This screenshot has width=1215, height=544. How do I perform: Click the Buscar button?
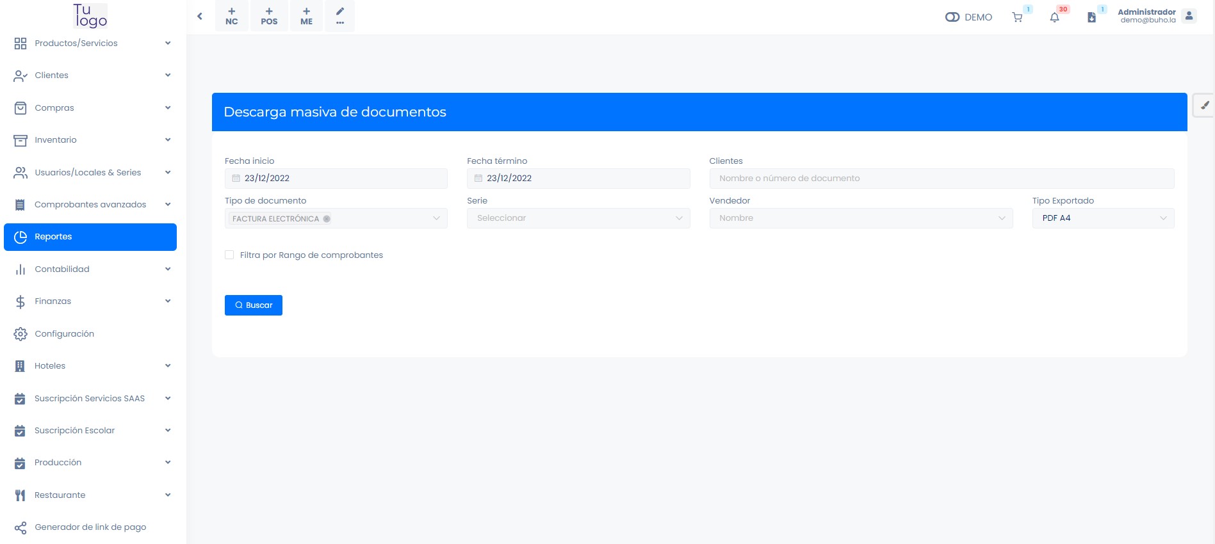254,305
